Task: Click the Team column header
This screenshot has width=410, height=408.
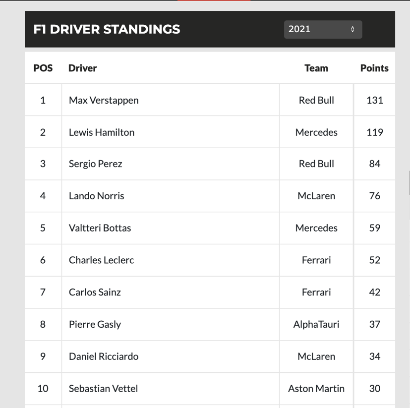Action: 316,68
